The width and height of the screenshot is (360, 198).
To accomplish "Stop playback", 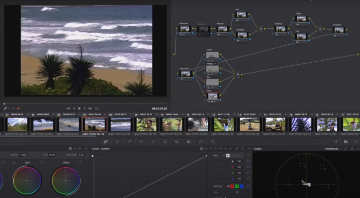I will [79, 109].
